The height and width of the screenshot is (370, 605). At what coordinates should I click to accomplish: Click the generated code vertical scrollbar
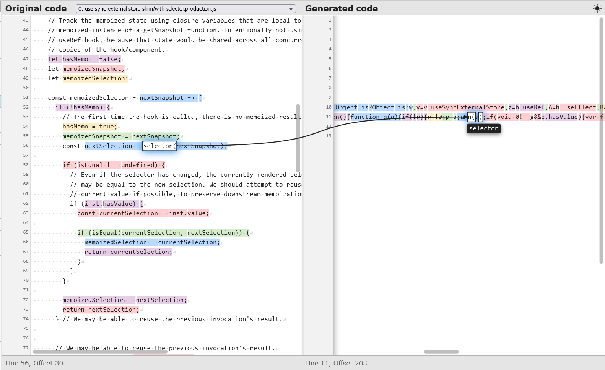(x=602, y=140)
